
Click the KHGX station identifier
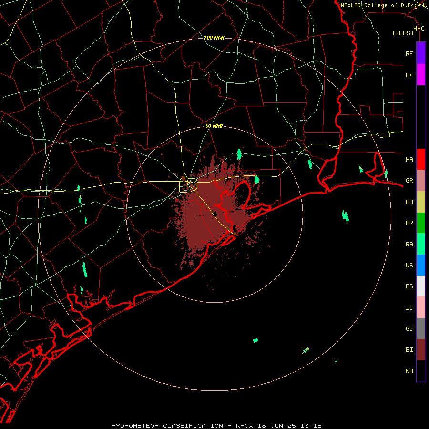point(245,426)
